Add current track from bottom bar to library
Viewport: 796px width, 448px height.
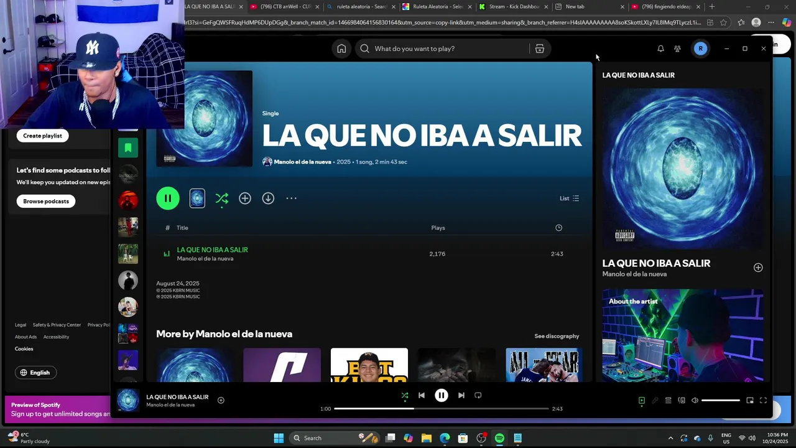(x=221, y=400)
